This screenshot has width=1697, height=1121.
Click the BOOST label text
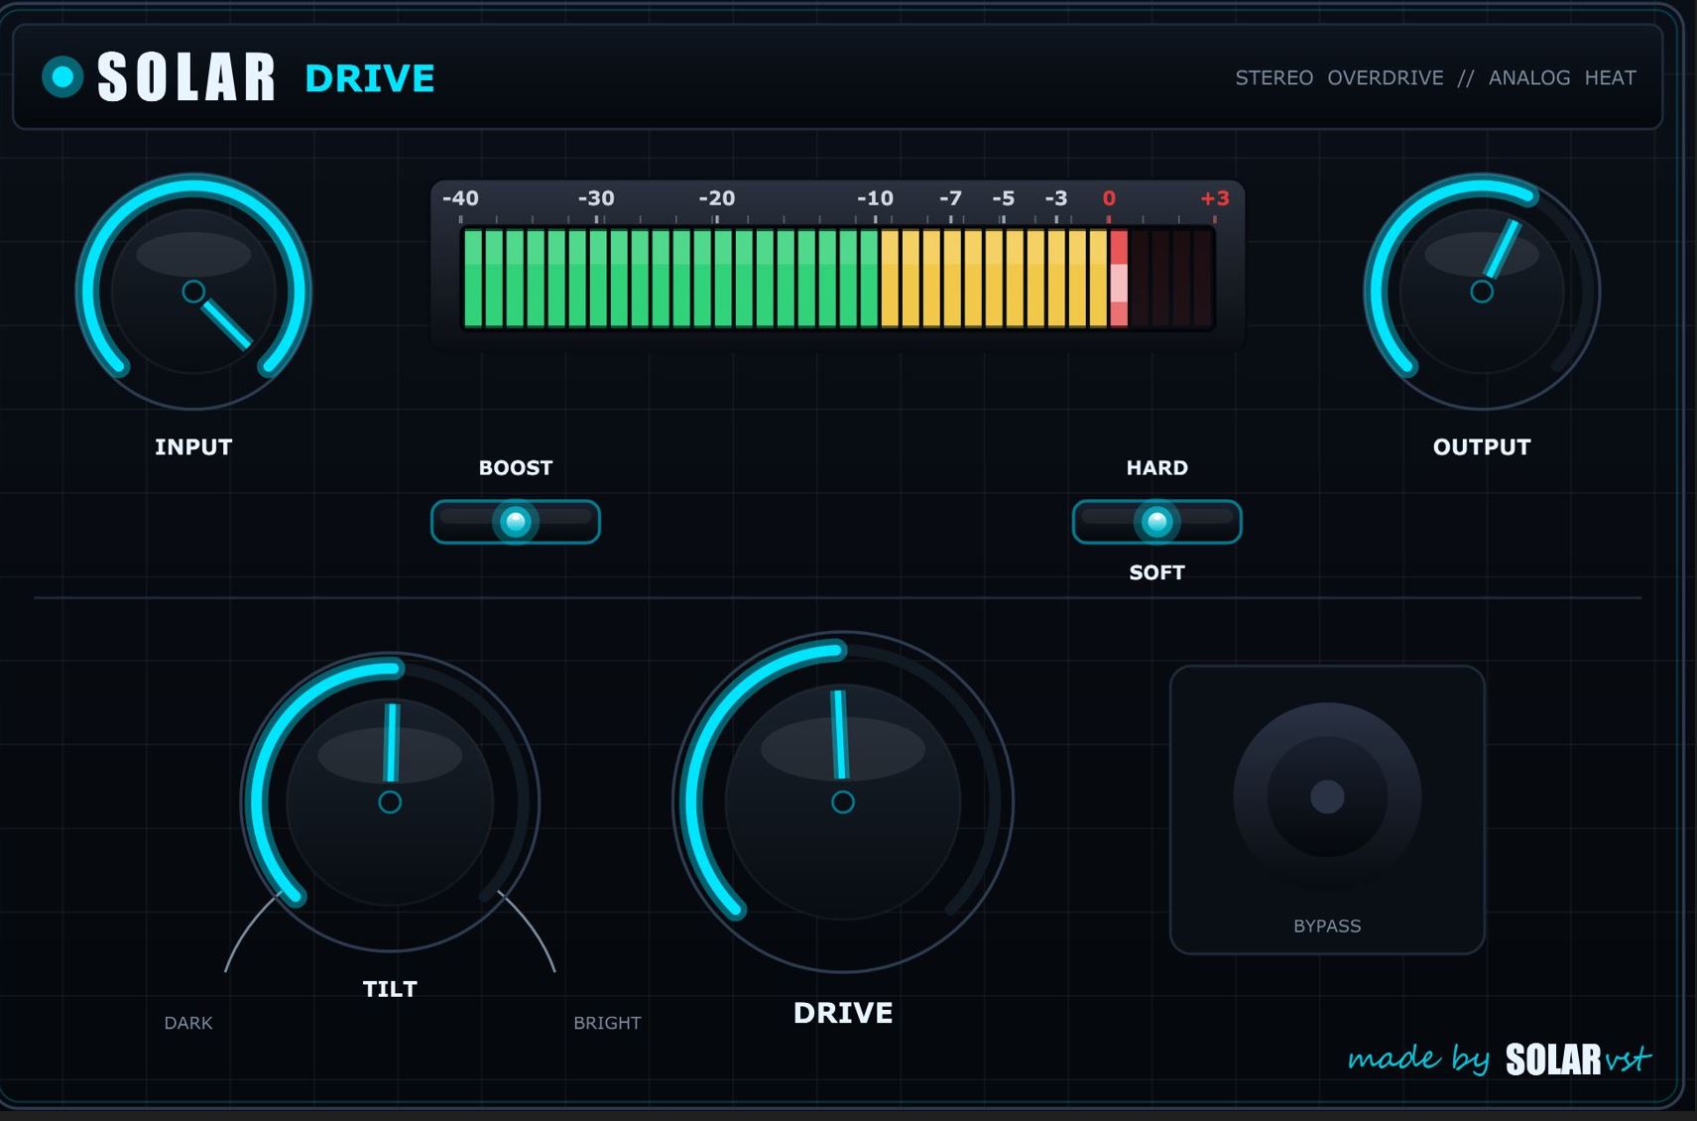[516, 467]
